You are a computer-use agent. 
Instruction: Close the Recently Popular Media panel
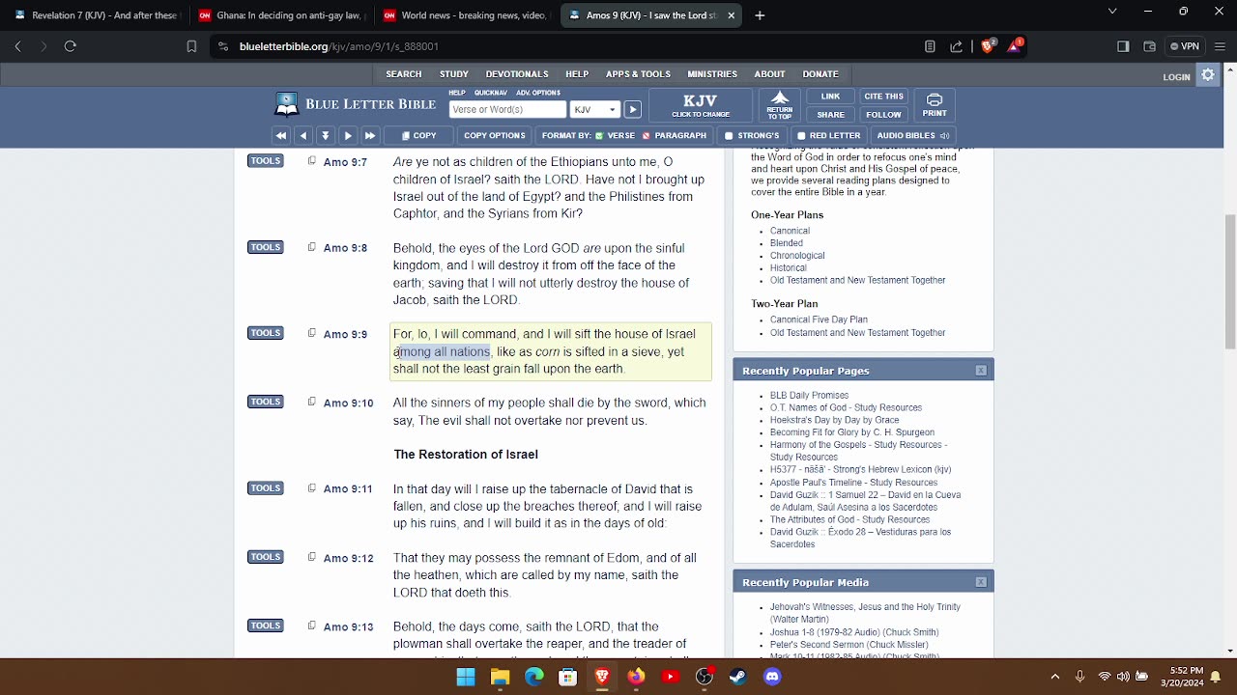point(981,582)
